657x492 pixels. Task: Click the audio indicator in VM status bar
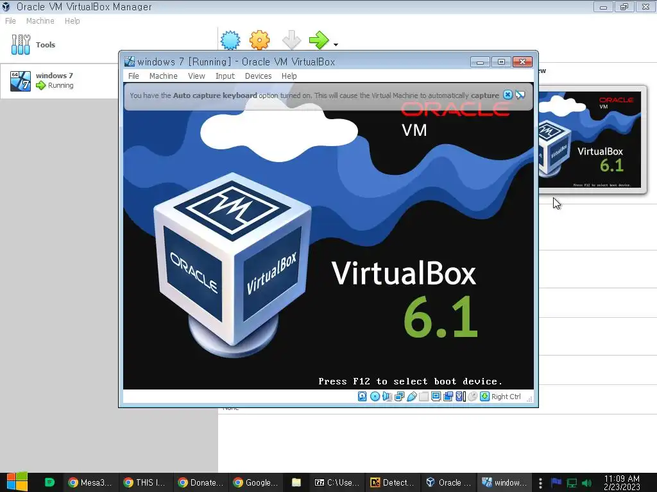click(x=387, y=396)
